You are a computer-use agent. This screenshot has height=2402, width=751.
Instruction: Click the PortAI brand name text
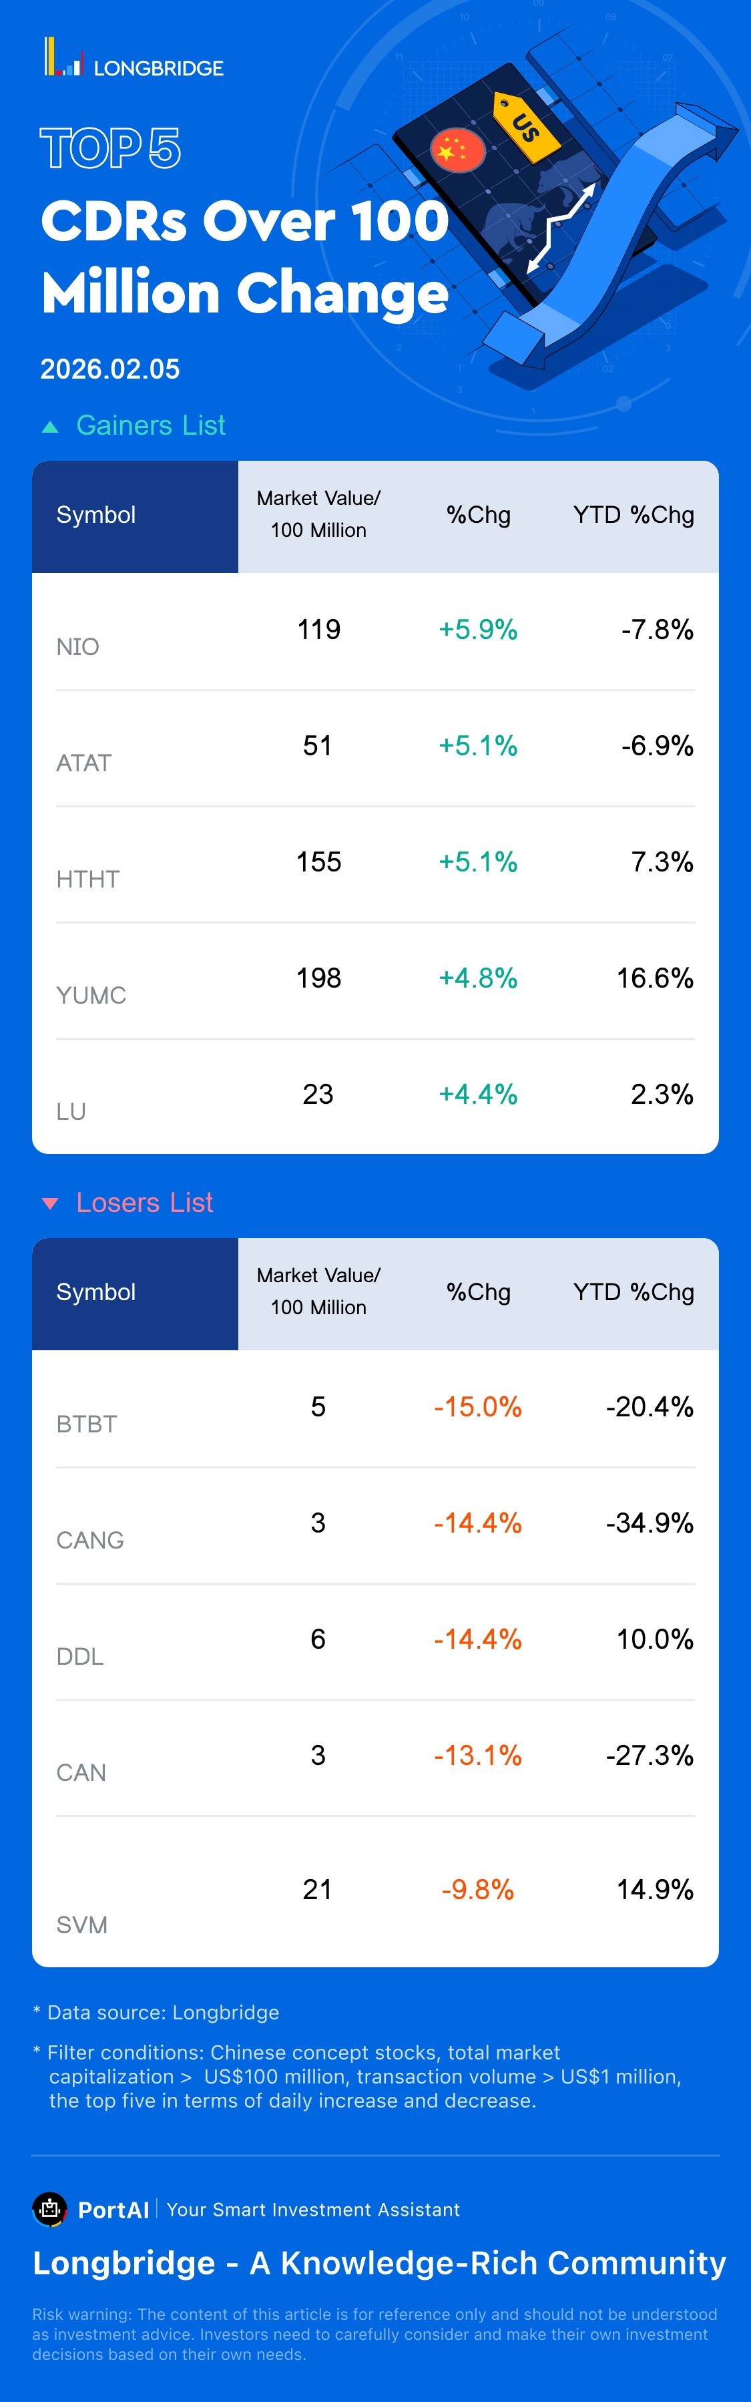tap(113, 2210)
